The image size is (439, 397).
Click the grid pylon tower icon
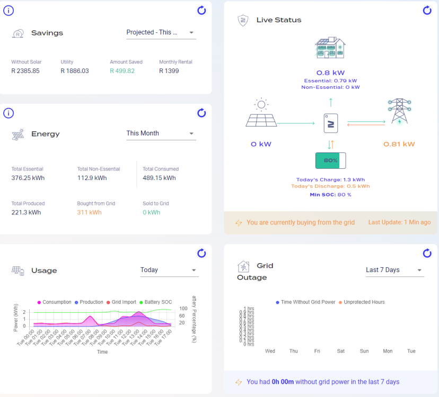click(400, 111)
